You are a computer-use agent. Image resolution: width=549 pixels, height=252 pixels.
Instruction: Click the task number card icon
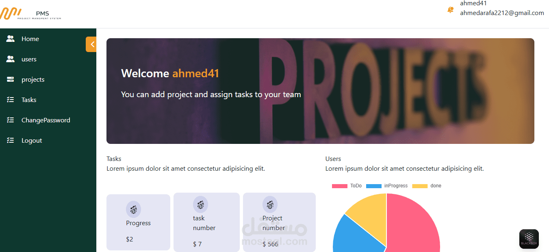[200, 204]
